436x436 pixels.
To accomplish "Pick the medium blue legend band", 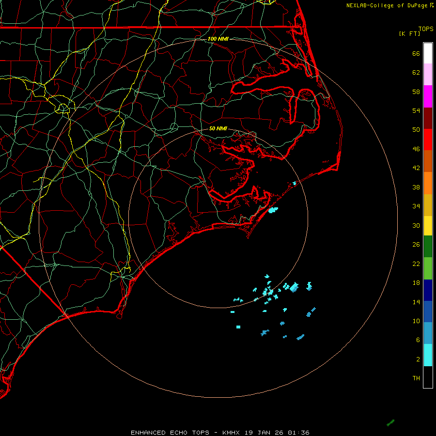I will point(428,311).
